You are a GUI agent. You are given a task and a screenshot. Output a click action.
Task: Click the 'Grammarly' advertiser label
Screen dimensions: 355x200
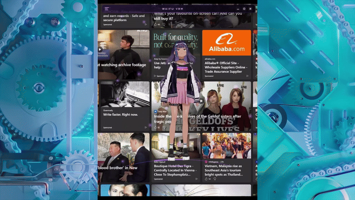pyautogui.click(x=108, y=110)
